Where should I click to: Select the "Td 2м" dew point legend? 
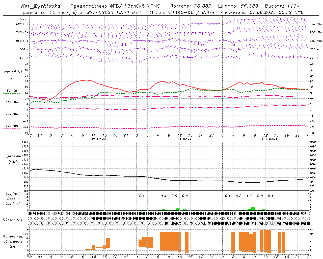click(x=12, y=91)
